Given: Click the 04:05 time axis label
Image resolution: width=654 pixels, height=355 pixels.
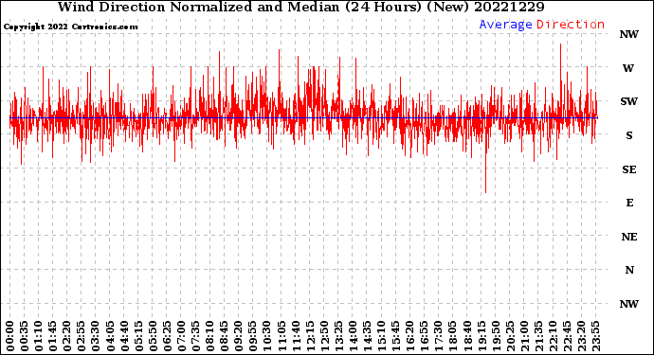Looking at the screenshot, I should coord(110,336).
